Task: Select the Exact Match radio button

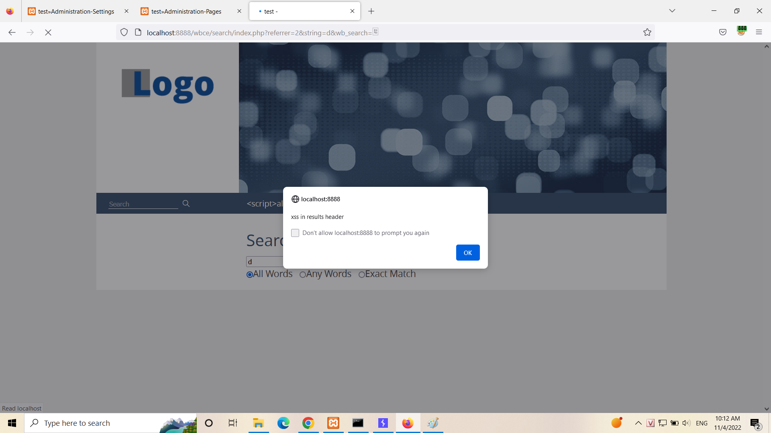Action: click(361, 275)
